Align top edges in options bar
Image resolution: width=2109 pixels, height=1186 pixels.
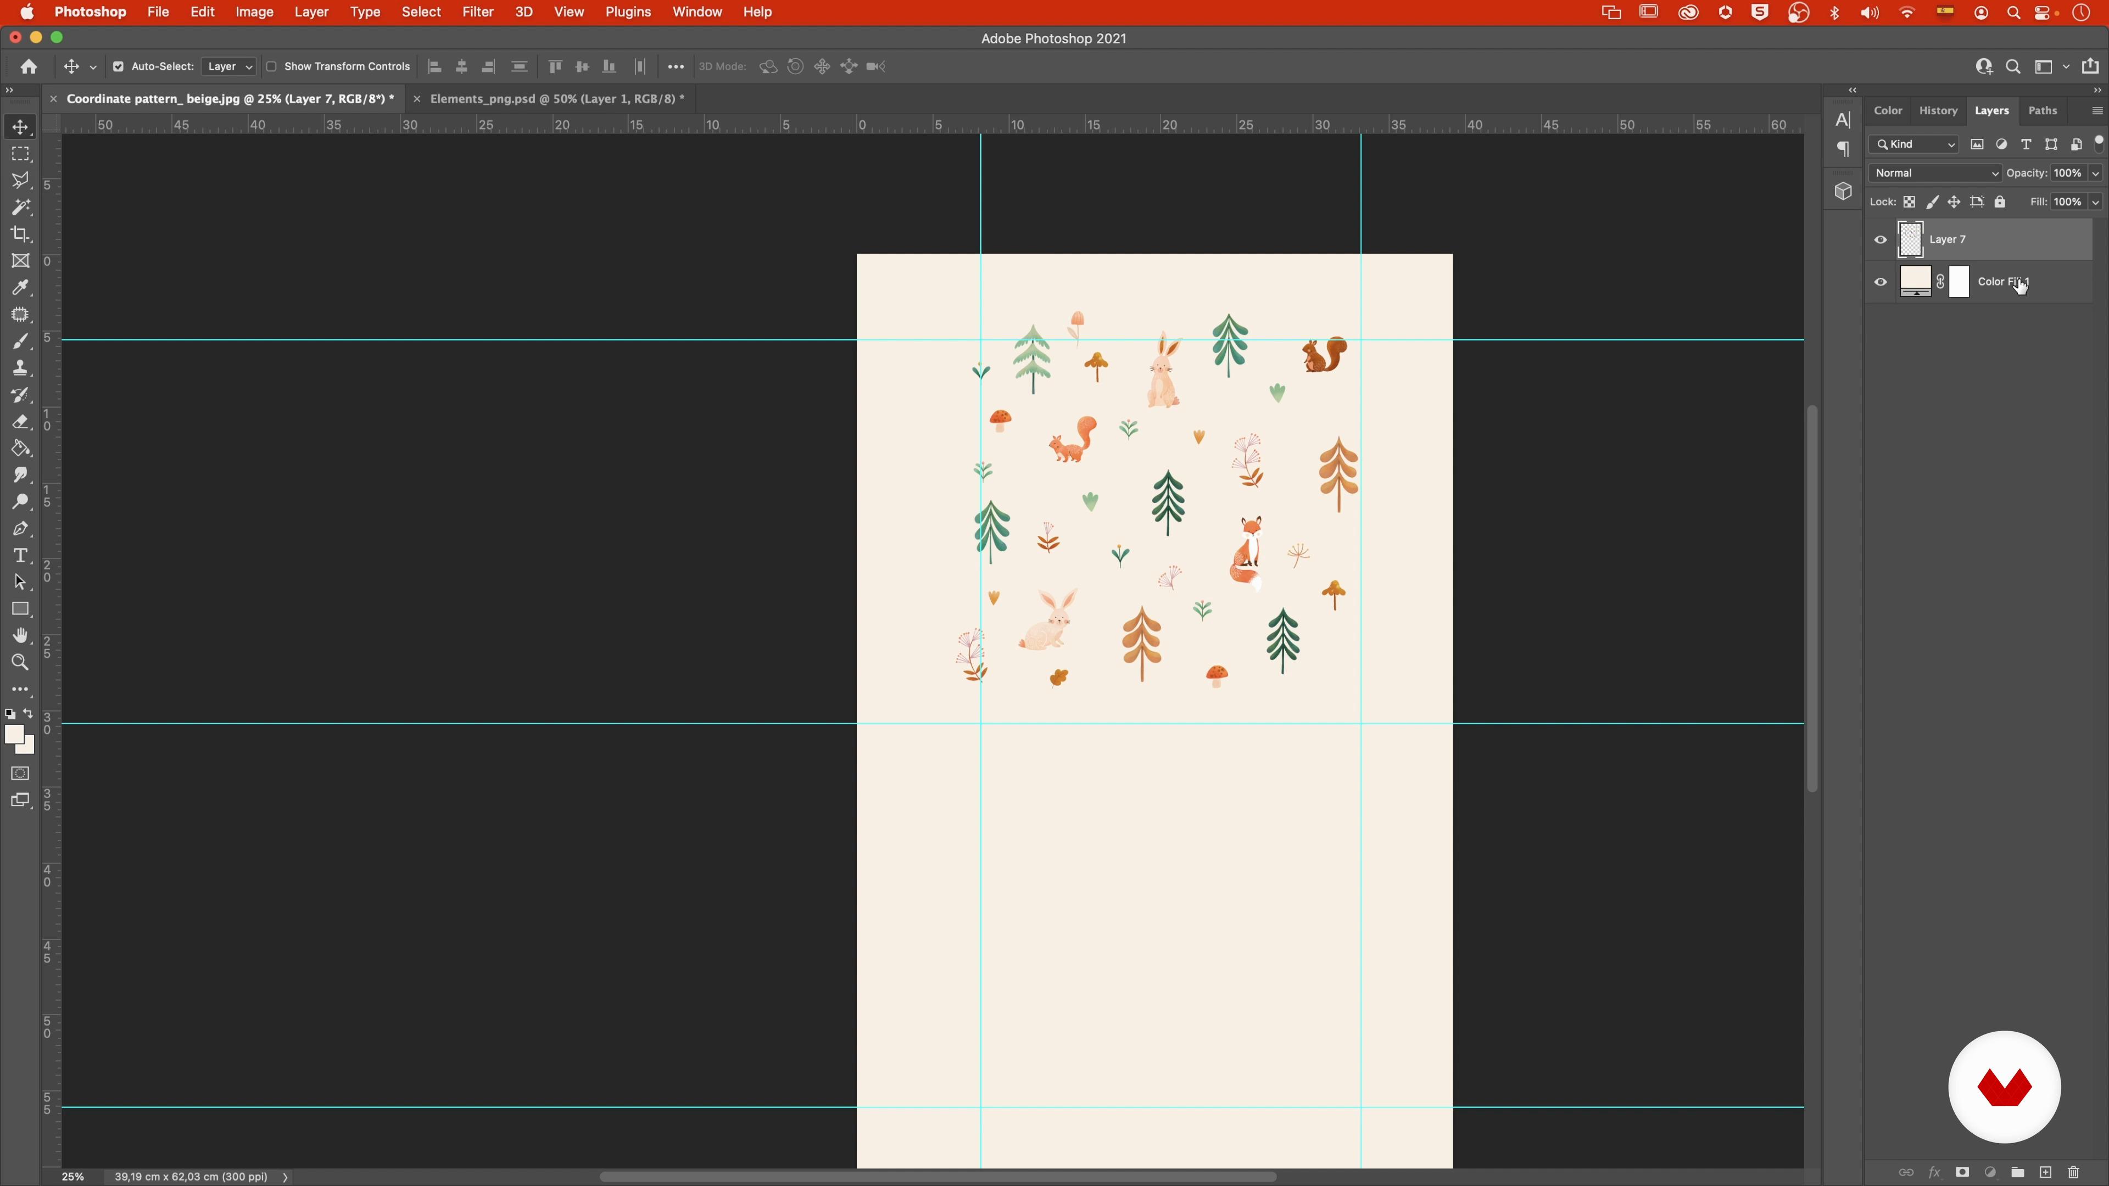coord(555,66)
